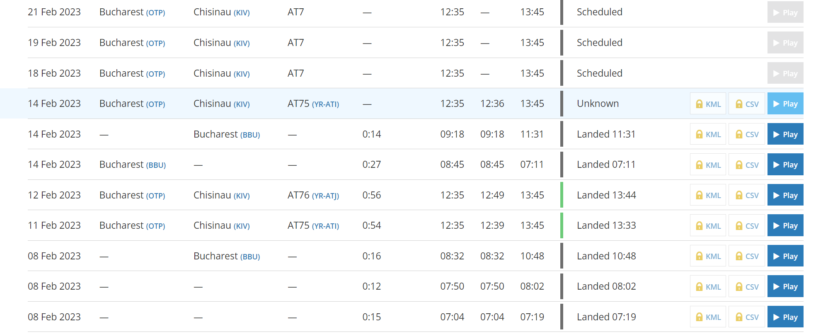Image resolution: width=828 pixels, height=334 pixels.
Task: Open YR-ATI registration on 11 Feb row
Action: pos(325,226)
